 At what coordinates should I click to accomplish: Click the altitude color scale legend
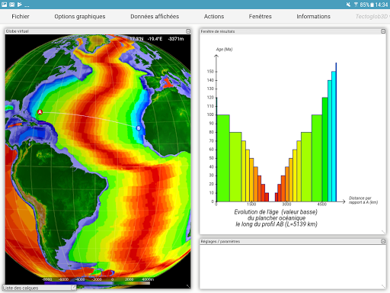click(97, 281)
